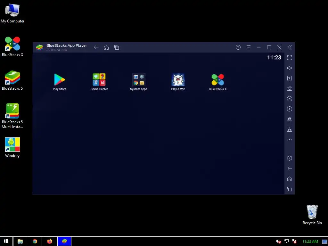Click the BlueStacks App Player title text
Viewport: 328px width, 246px height.
click(67, 45)
